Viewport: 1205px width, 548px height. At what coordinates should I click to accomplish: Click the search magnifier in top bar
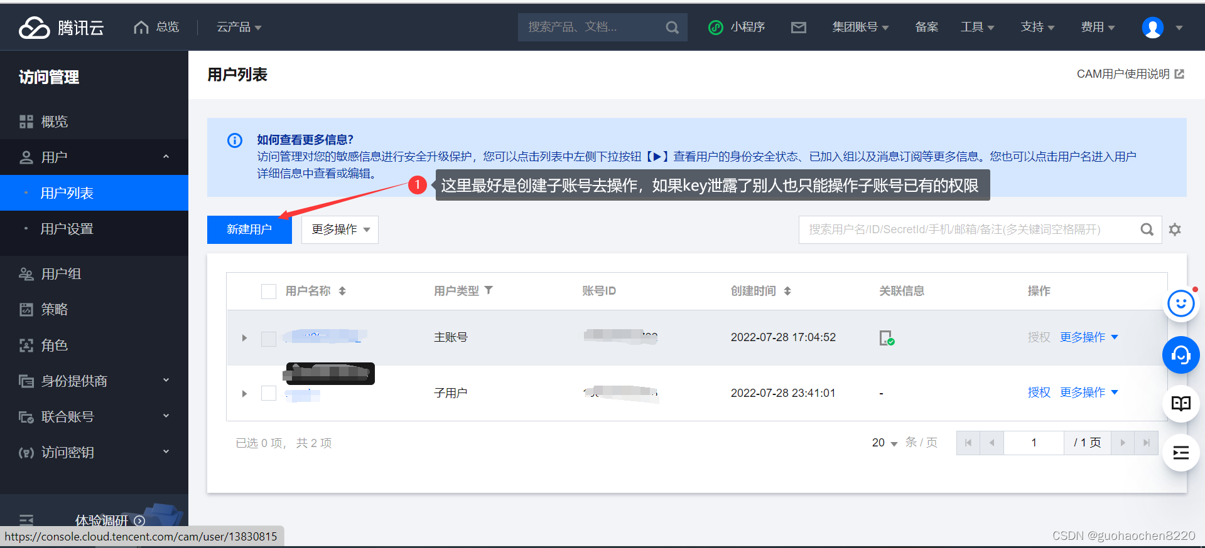(x=672, y=28)
